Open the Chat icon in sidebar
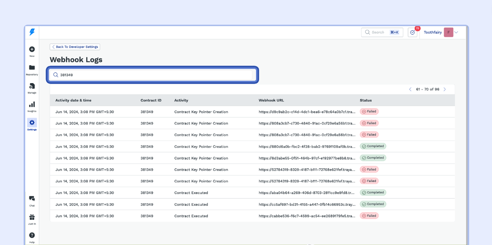The width and height of the screenshot is (492, 245). [x=32, y=199]
